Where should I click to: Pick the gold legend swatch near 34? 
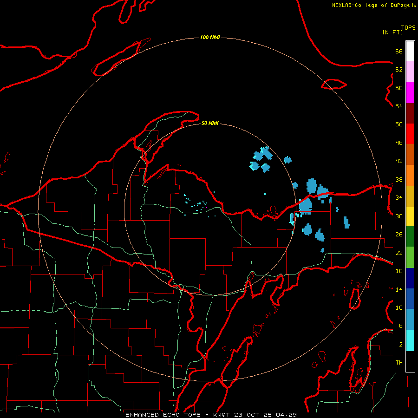(x=410, y=196)
